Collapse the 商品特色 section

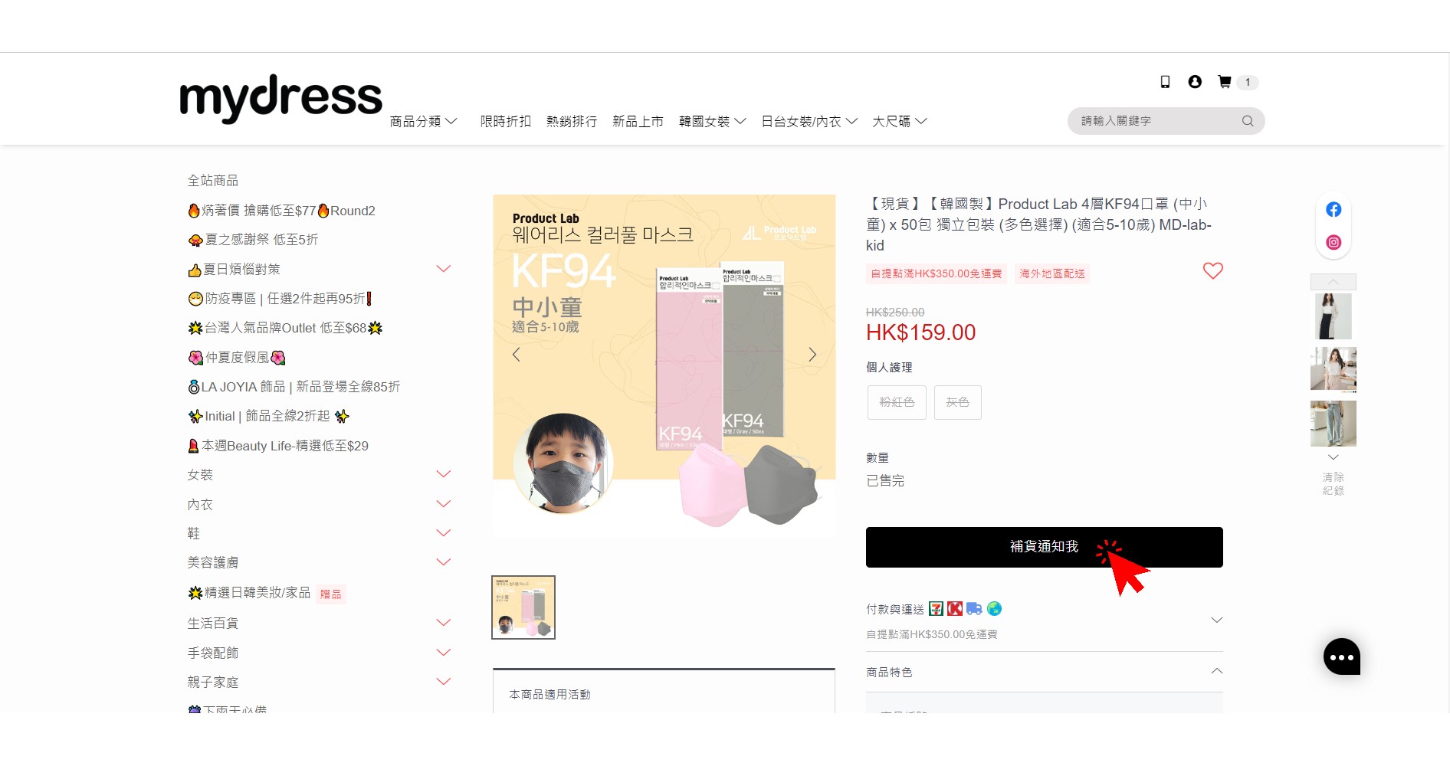point(1216,672)
